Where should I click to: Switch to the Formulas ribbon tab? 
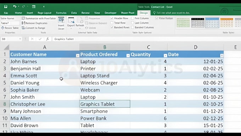click(61, 13)
